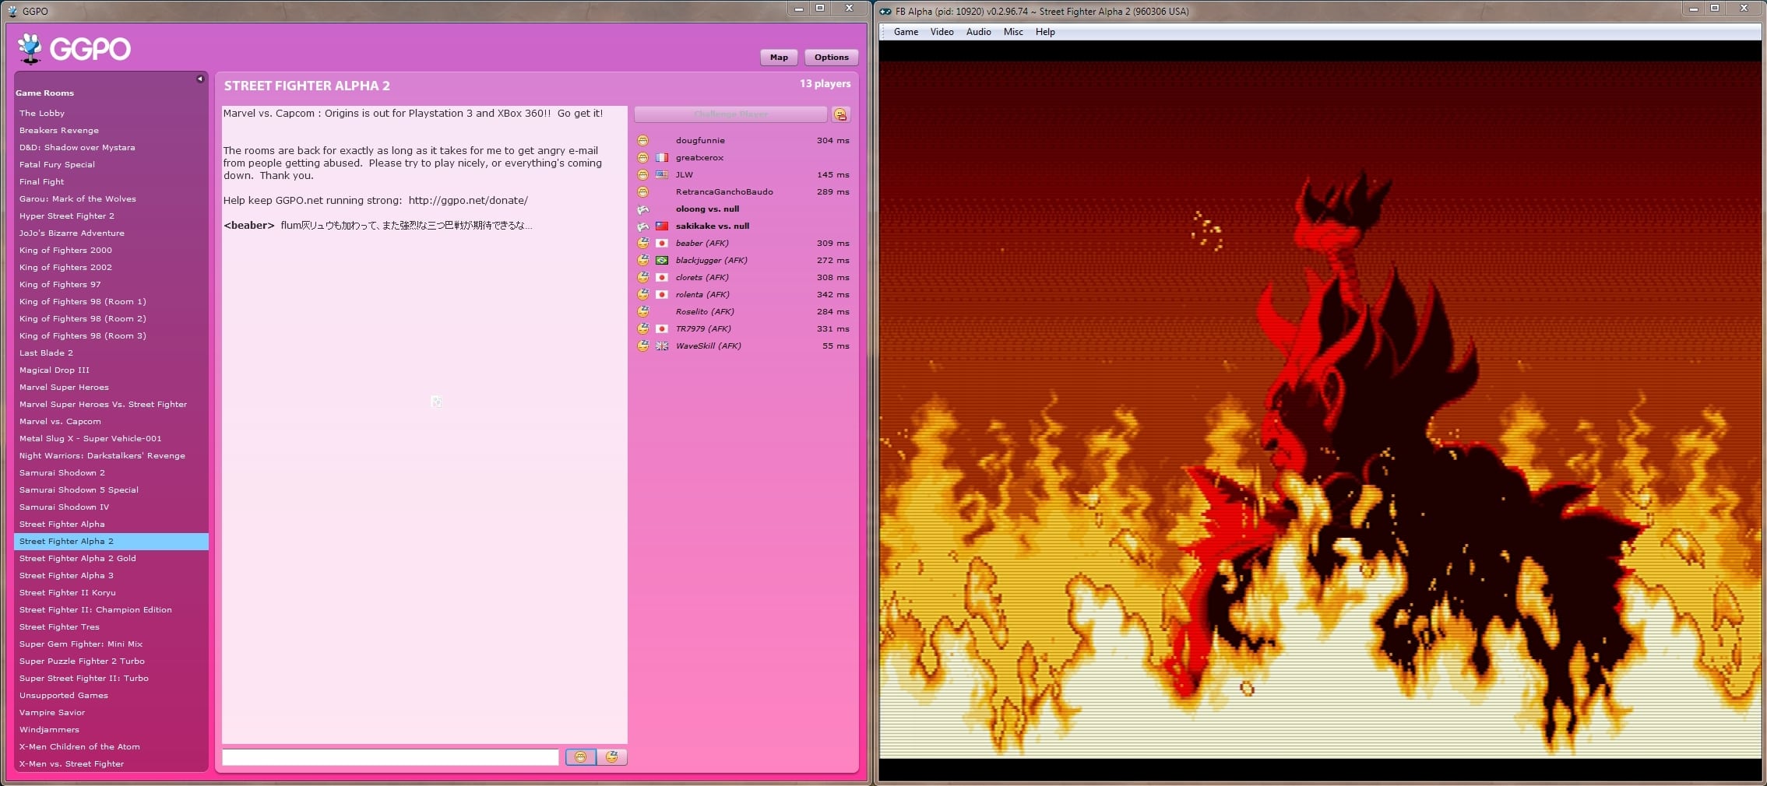Click the Options button
This screenshot has height=786, width=1767.
[x=831, y=57]
